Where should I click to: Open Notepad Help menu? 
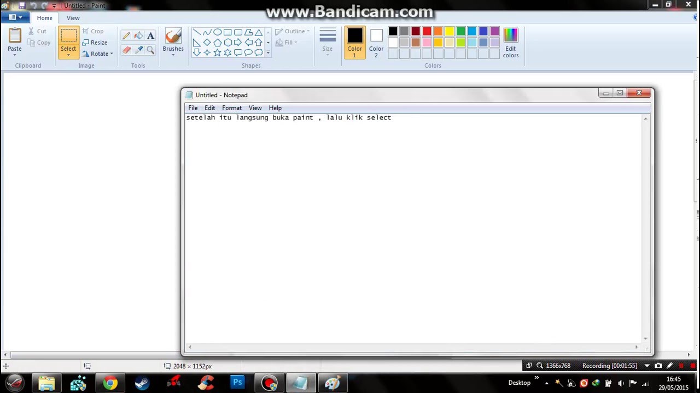[275, 108]
